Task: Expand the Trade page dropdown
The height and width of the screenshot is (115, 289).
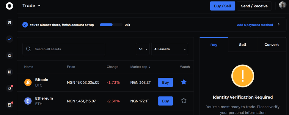Action: (32, 6)
